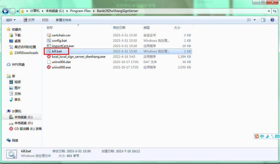Select the certchain.cer certificate file icon
Image resolution: width=280 pixels, height=164 pixels.
click(x=49, y=35)
